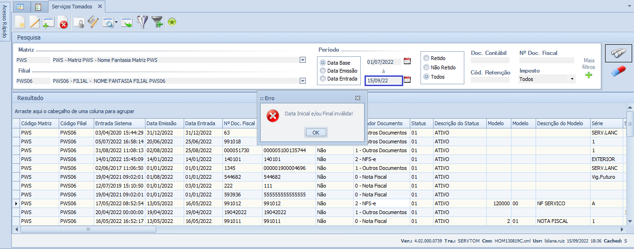
Task: Expand the Filial dropdown list
Action: (x=303, y=81)
